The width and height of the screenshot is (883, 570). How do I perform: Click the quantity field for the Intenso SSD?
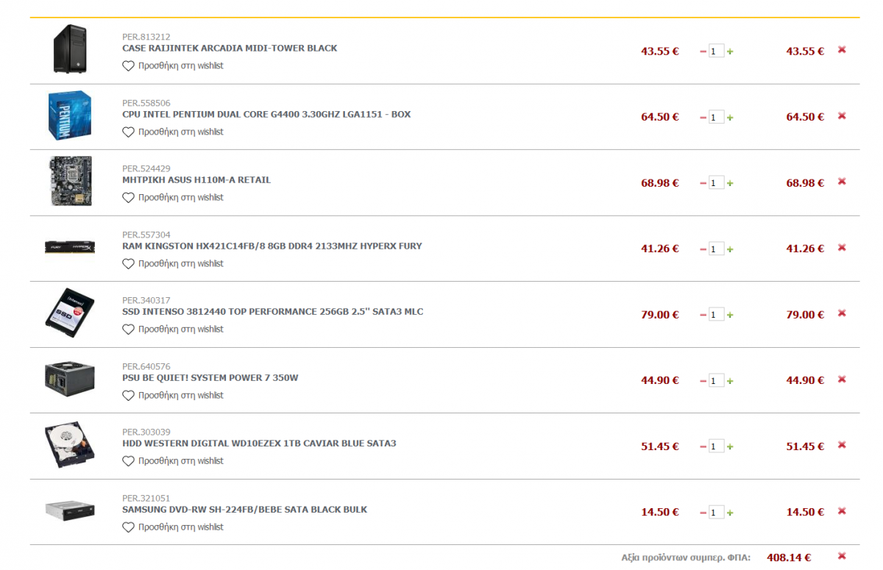click(x=717, y=315)
